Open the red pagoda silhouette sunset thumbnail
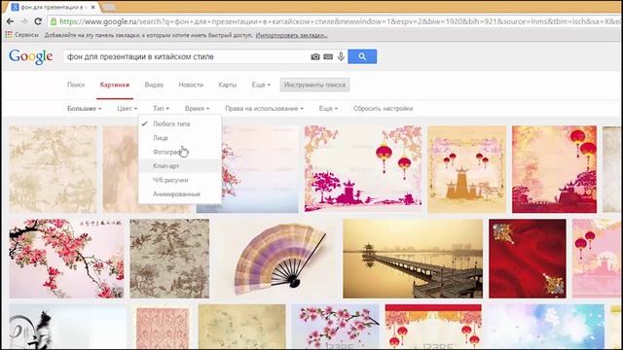The height and width of the screenshot is (350, 623). [554, 169]
